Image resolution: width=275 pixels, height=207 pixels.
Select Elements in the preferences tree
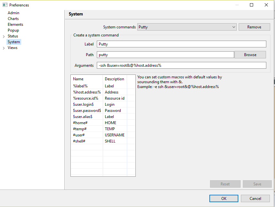15,24
